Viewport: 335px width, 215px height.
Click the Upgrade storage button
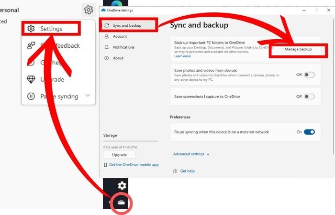pyautogui.click(x=120, y=155)
